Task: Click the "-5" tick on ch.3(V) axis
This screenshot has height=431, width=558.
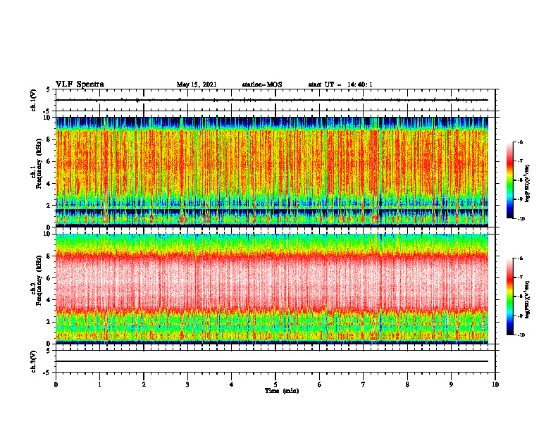Action: coord(48,373)
